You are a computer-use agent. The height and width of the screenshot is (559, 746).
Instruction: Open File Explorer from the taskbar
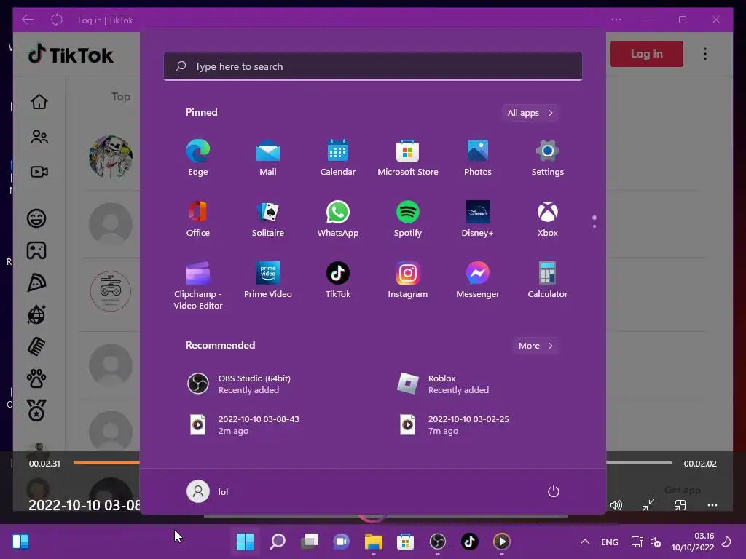374,542
